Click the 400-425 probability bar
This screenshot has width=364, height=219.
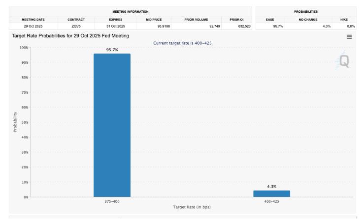click(271, 193)
